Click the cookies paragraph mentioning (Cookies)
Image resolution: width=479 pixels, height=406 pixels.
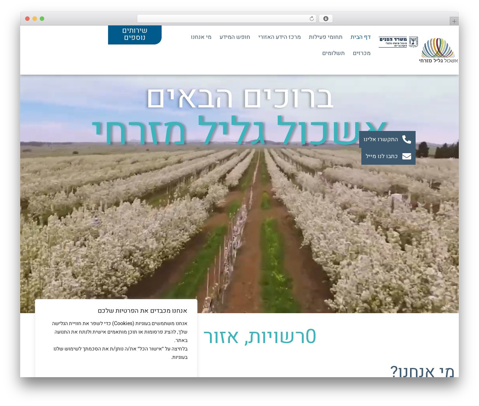pyautogui.click(x=120, y=332)
